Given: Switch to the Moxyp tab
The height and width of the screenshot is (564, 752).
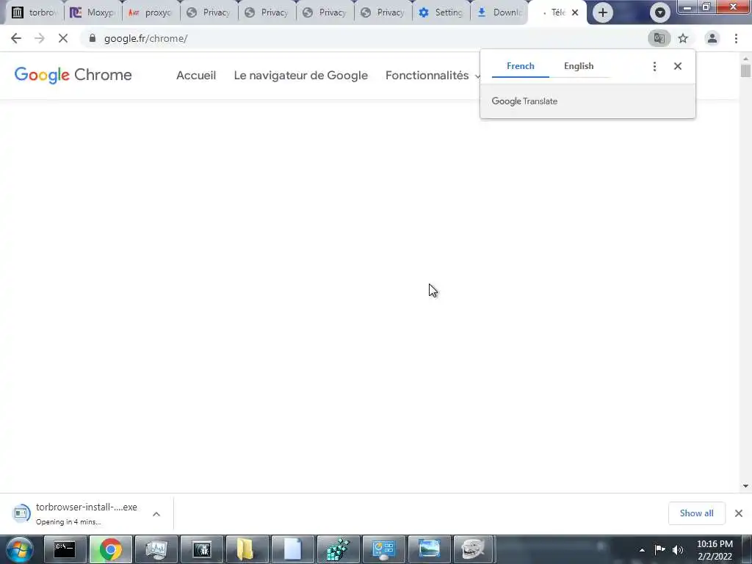Looking at the screenshot, I should 92,12.
